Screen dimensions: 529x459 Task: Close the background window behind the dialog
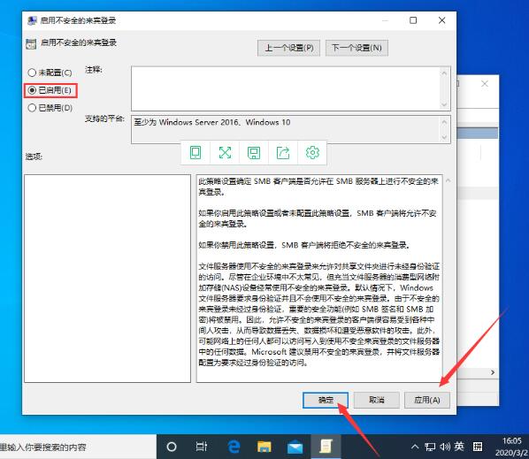[x=485, y=84]
